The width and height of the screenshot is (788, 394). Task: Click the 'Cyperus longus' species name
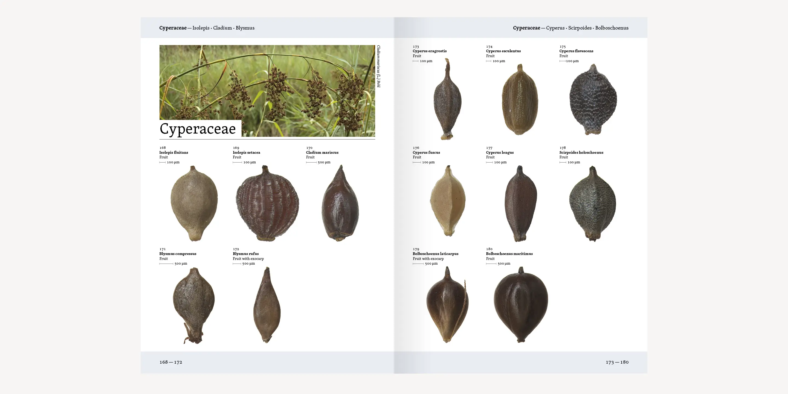click(500, 152)
